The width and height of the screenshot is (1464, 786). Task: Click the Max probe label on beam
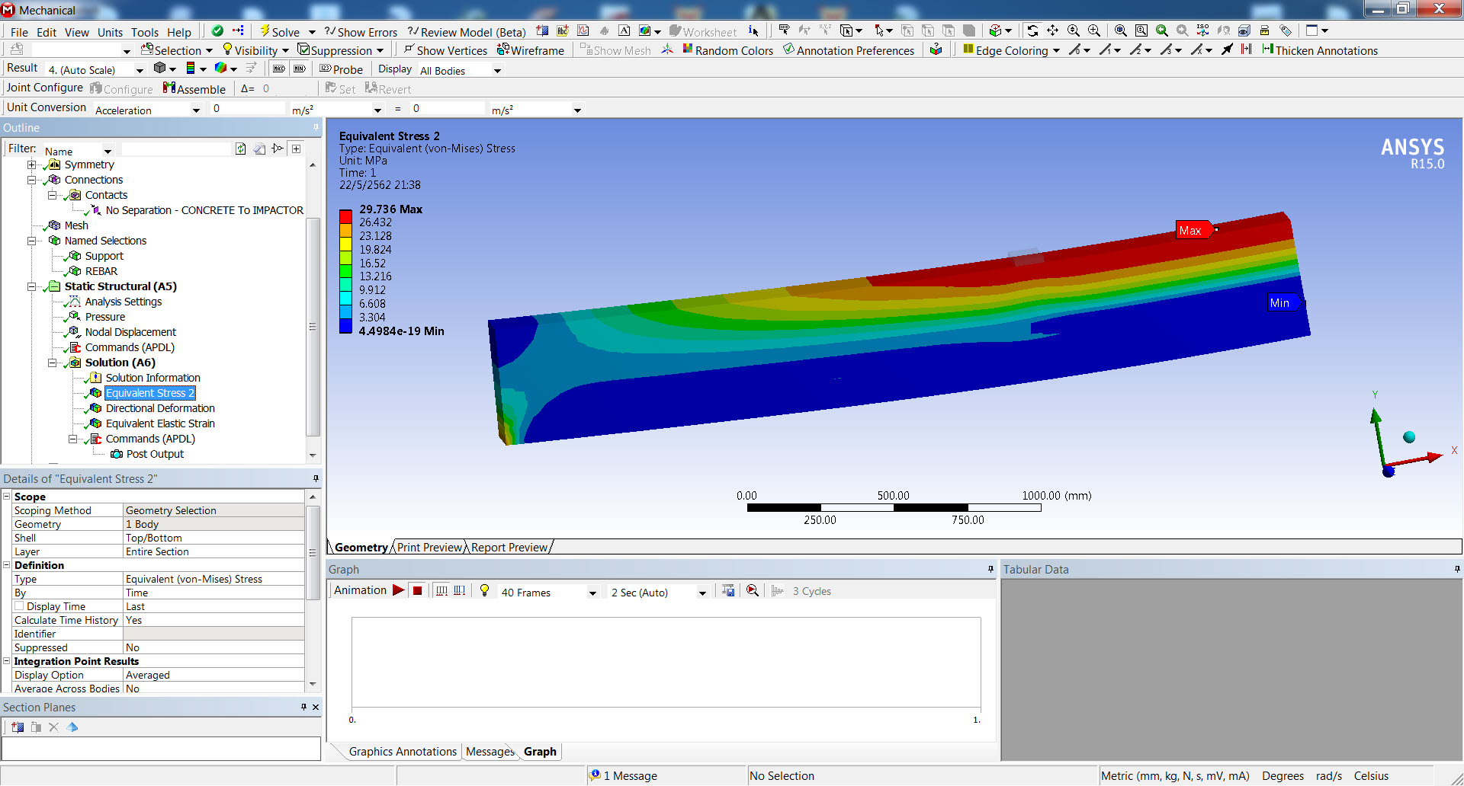pos(1192,230)
